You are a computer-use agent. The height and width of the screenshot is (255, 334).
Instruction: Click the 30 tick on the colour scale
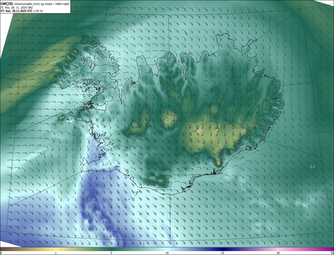[x=278, y=253]
